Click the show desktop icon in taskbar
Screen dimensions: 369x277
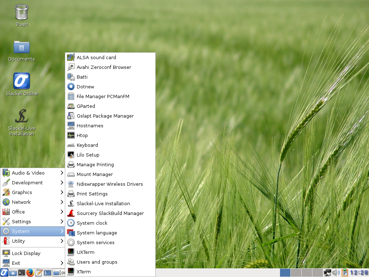coord(47,273)
